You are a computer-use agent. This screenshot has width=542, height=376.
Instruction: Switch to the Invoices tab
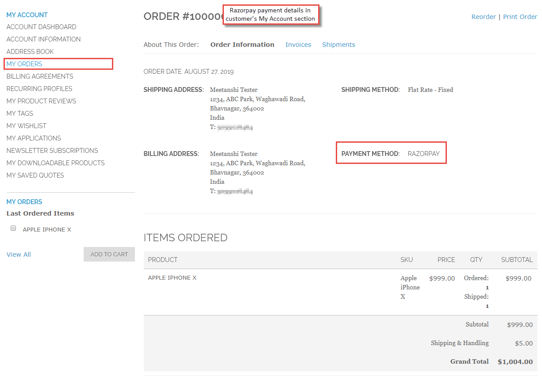[298, 45]
